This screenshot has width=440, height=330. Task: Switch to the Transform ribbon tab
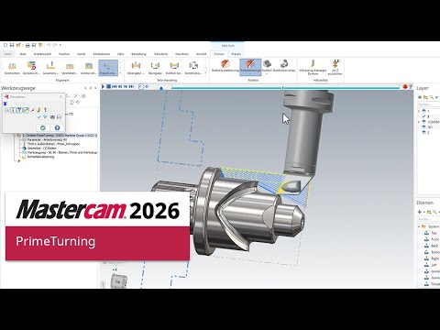click(x=160, y=54)
